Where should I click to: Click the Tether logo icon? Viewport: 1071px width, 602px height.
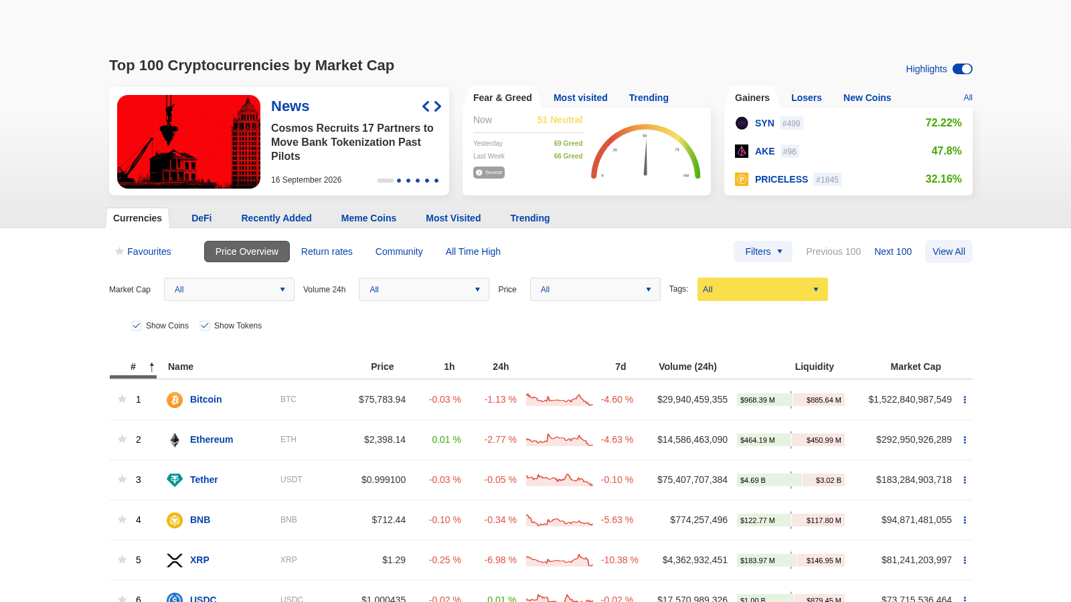point(175,480)
